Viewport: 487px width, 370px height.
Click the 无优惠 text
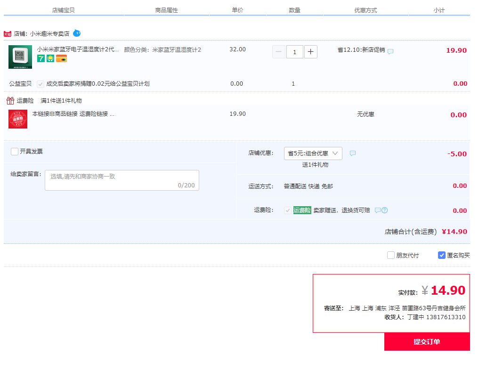(x=365, y=114)
